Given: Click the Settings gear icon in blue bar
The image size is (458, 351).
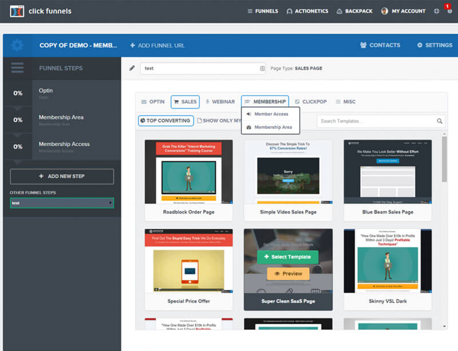Looking at the screenshot, I should [x=420, y=45].
